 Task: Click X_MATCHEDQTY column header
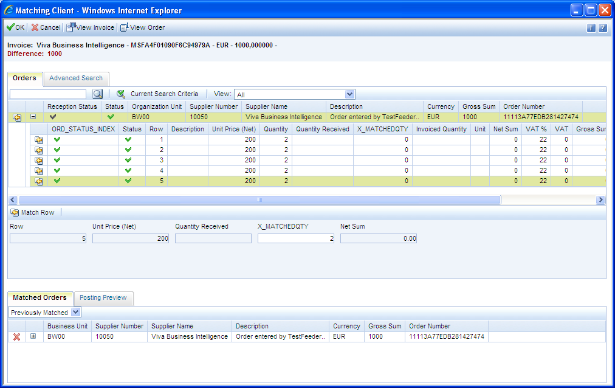382,129
